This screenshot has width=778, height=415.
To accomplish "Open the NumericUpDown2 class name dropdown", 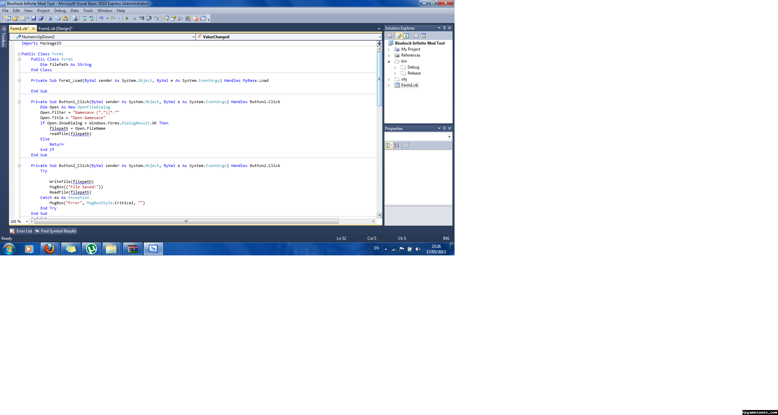I will pyautogui.click(x=194, y=37).
